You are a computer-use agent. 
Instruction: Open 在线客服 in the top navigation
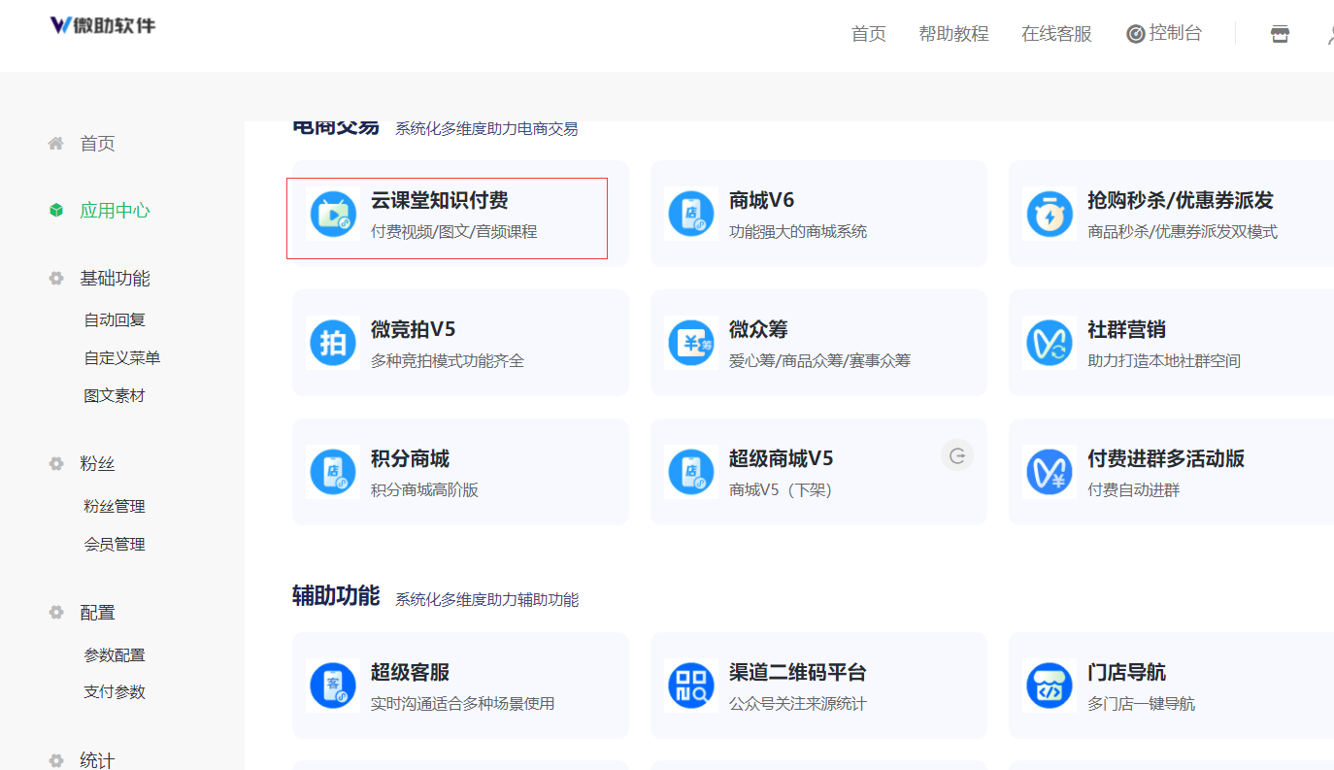[1056, 34]
